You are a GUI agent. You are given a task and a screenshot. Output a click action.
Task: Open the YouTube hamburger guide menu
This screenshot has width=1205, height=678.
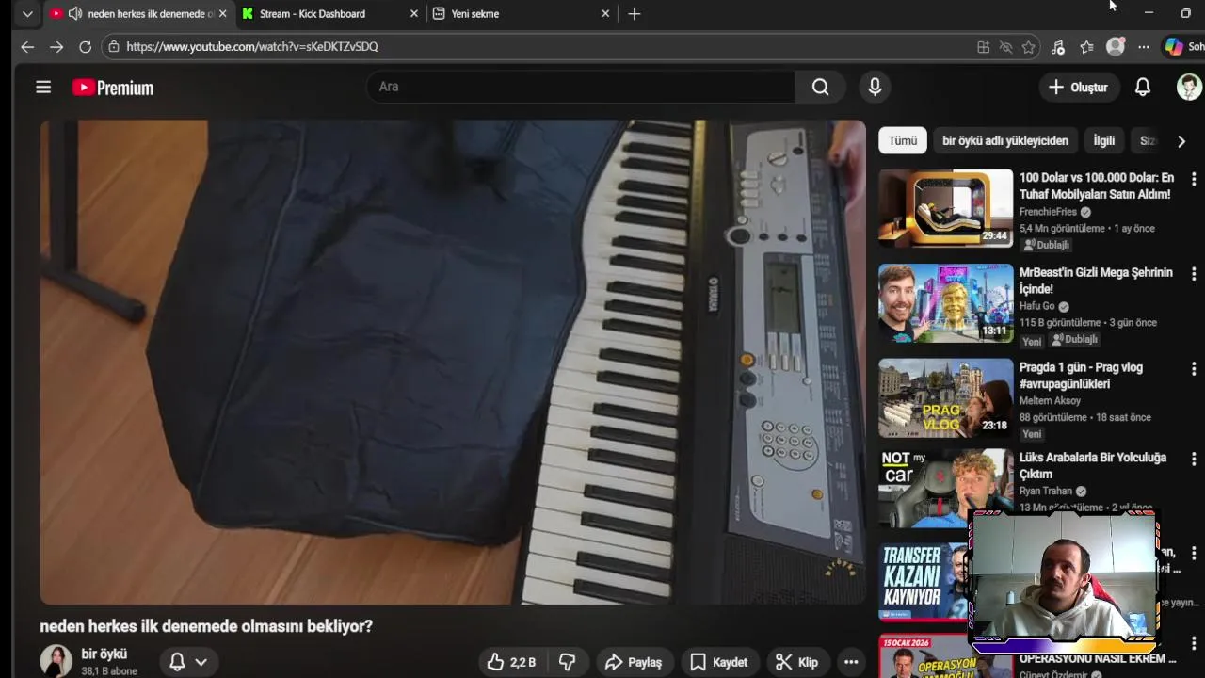click(43, 87)
